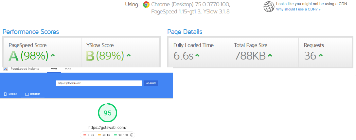This screenshot has width=356, height=140.
Task: Click the red 0-49 legend swatch
Action: [x=85, y=135]
